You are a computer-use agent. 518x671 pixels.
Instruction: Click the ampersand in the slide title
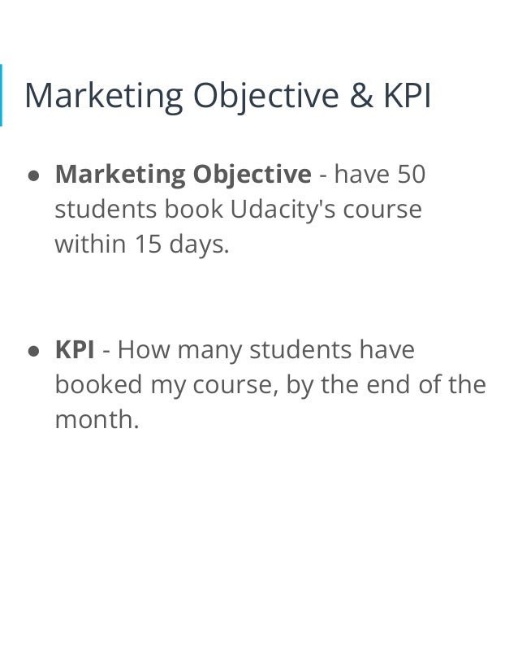coord(362,96)
